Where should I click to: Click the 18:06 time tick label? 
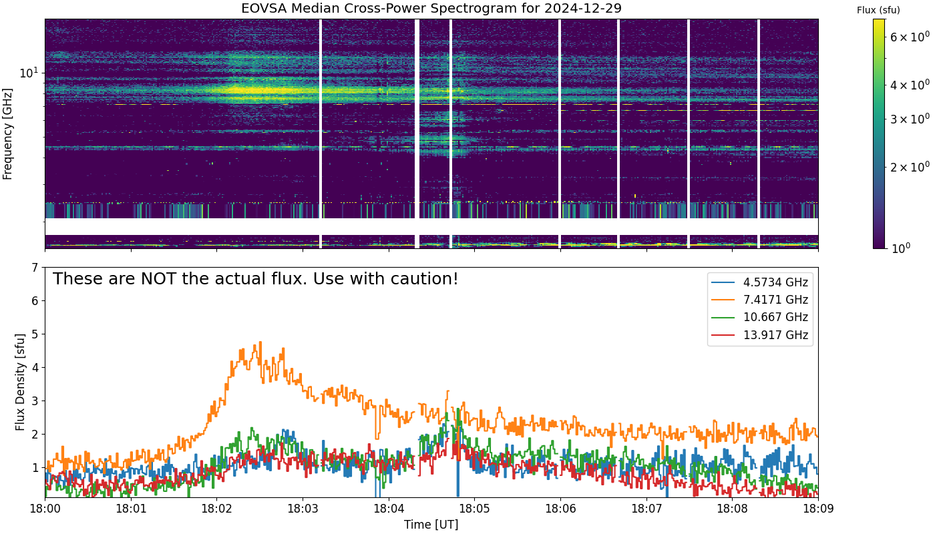[x=560, y=509]
